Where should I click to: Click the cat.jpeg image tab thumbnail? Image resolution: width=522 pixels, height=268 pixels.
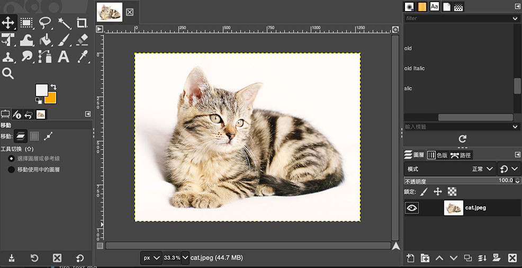click(x=110, y=12)
